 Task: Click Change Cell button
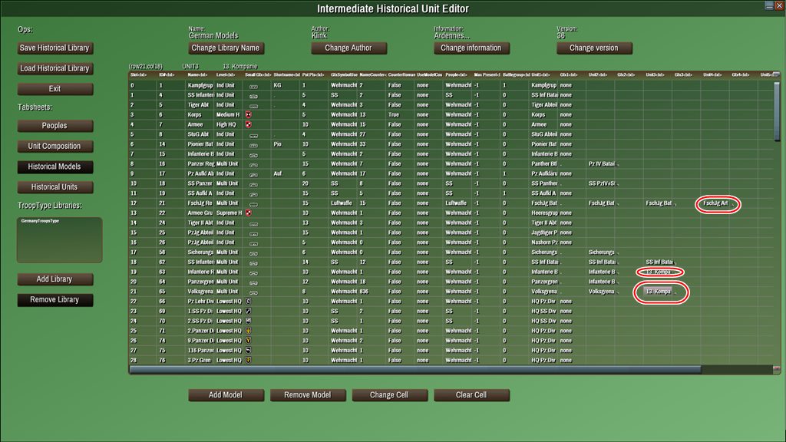point(389,395)
